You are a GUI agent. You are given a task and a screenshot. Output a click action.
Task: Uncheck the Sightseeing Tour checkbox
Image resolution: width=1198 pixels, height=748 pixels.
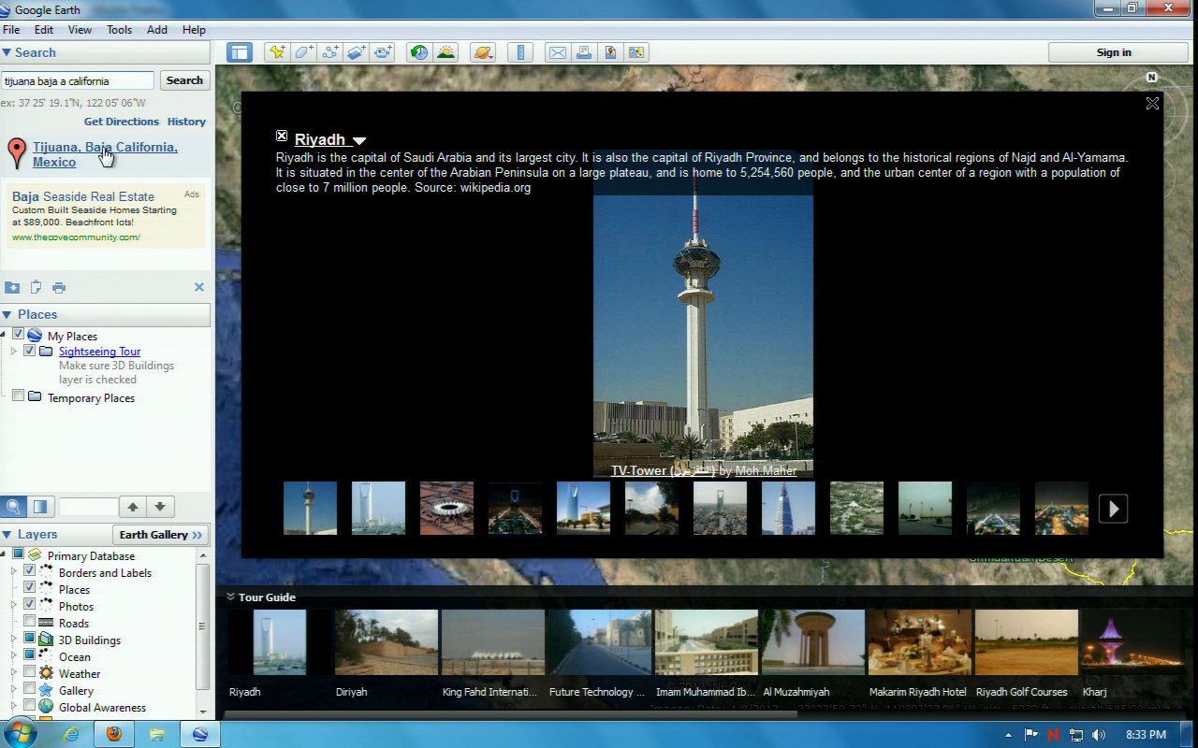tap(30, 352)
